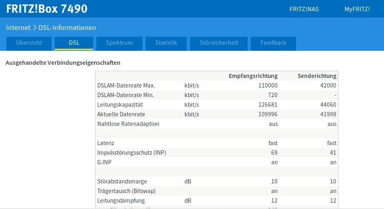Click the Internet breadcrumb

click(x=18, y=28)
